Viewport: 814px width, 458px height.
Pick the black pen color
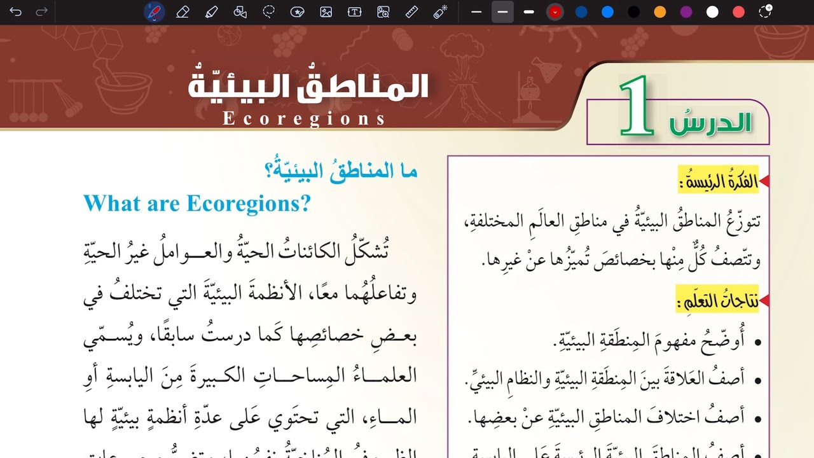coord(633,11)
